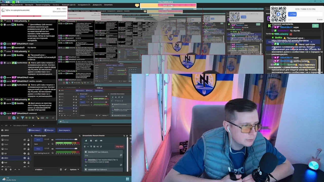The image size is (324, 182).
Task: Open the Редагування (E) menu
Action: click(16, 5)
